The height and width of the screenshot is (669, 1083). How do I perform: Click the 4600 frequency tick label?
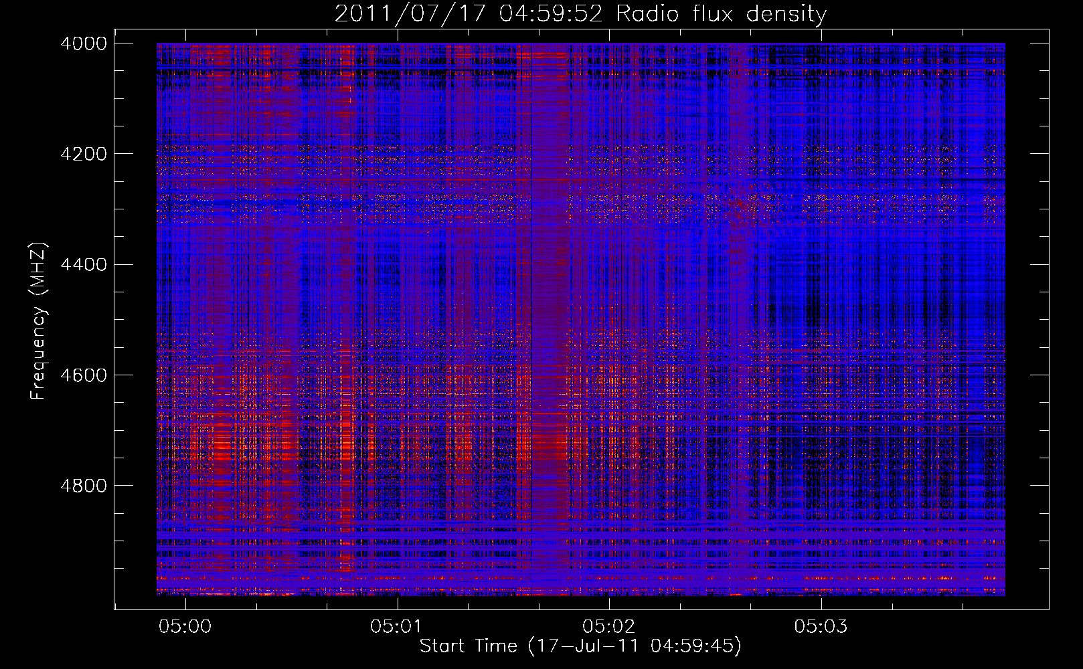tap(84, 375)
